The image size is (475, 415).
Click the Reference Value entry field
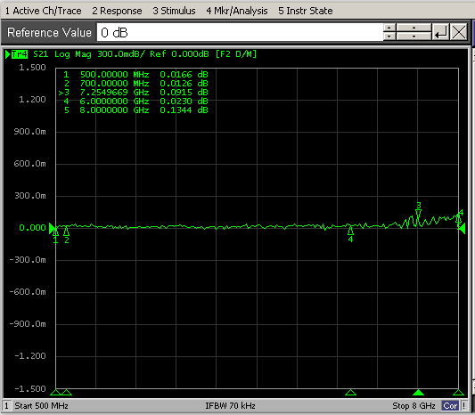click(240, 32)
